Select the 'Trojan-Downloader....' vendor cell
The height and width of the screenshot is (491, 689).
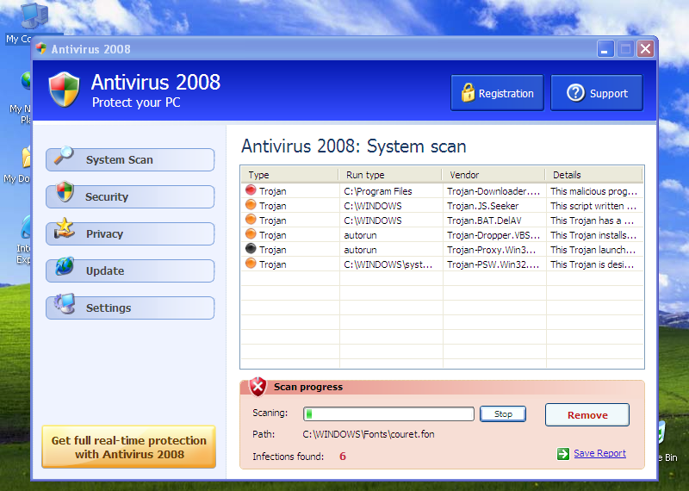pyautogui.click(x=493, y=191)
